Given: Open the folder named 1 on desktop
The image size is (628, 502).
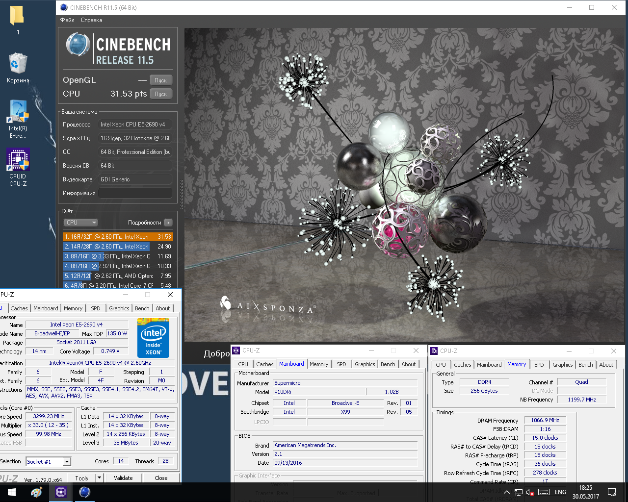Looking at the screenshot, I should [17, 20].
